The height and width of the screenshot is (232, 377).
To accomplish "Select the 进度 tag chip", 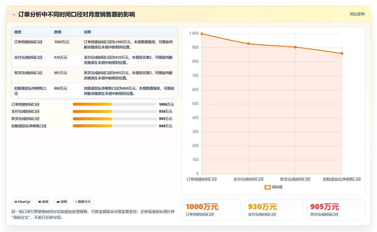I will click(x=62, y=202).
